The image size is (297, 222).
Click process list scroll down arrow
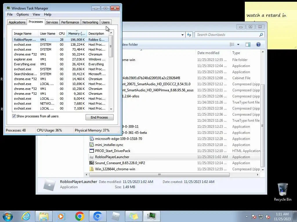[111, 109]
